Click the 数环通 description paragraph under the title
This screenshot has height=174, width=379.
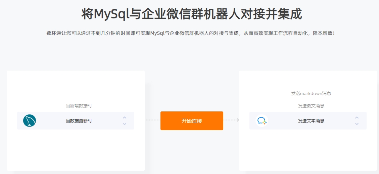[x=191, y=33]
